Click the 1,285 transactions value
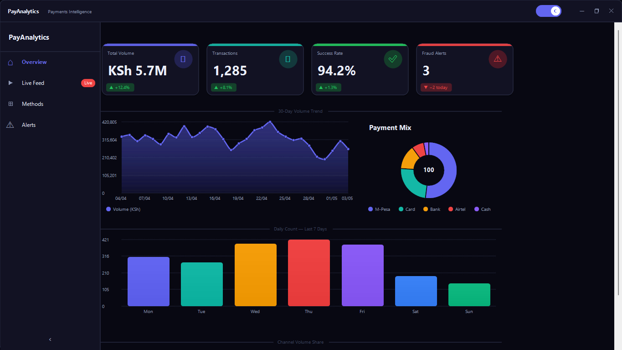Screen dimensions: 622x350 point(230,71)
